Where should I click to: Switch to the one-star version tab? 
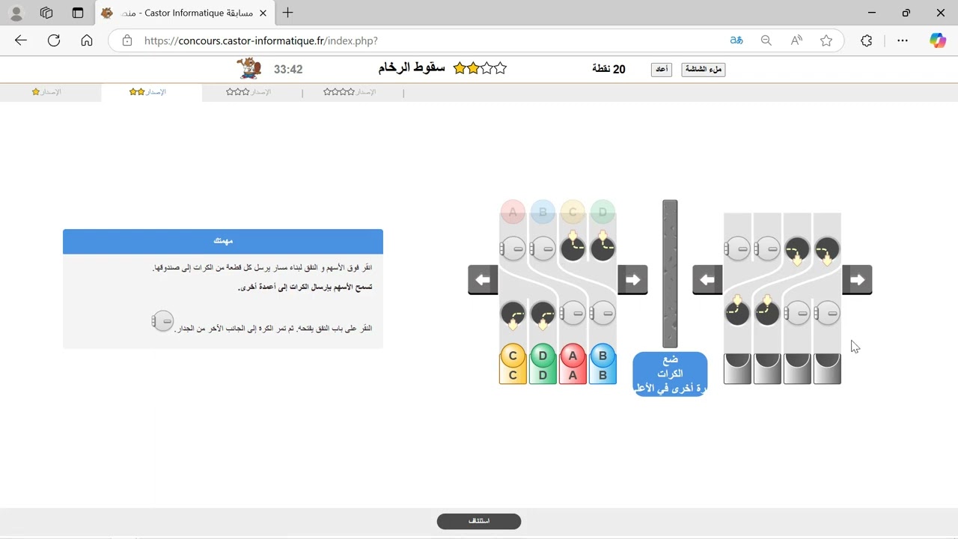(x=46, y=92)
